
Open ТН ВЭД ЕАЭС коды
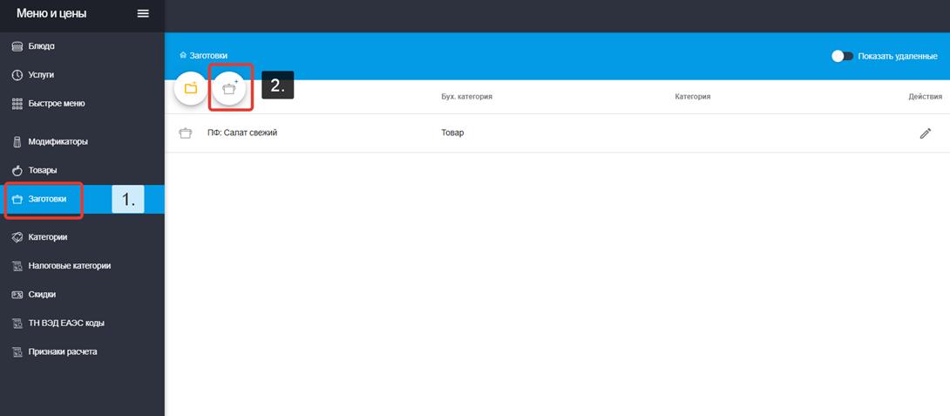pyautogui.click(x=65, y=324)
